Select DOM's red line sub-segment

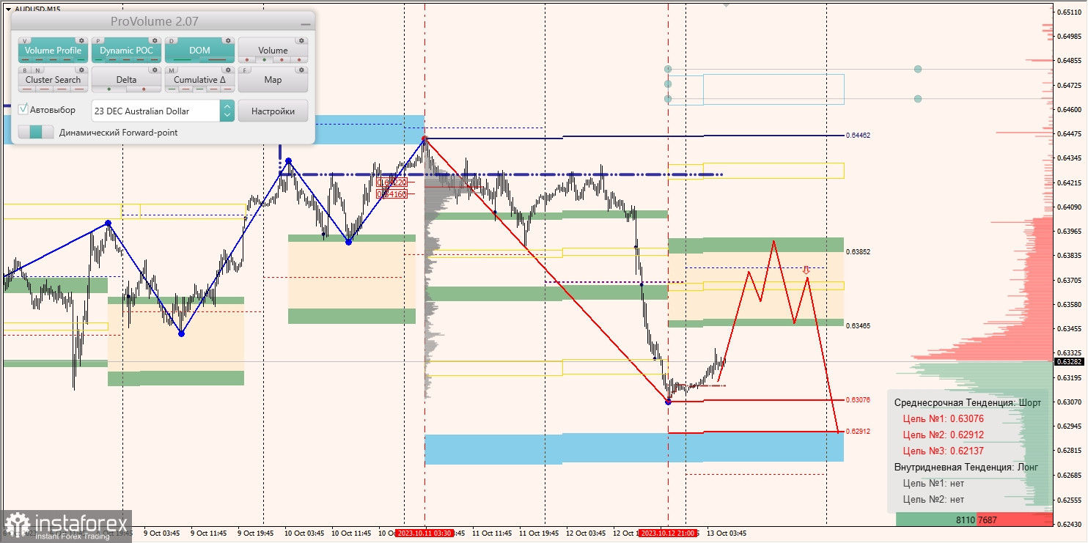click(217, 59)
